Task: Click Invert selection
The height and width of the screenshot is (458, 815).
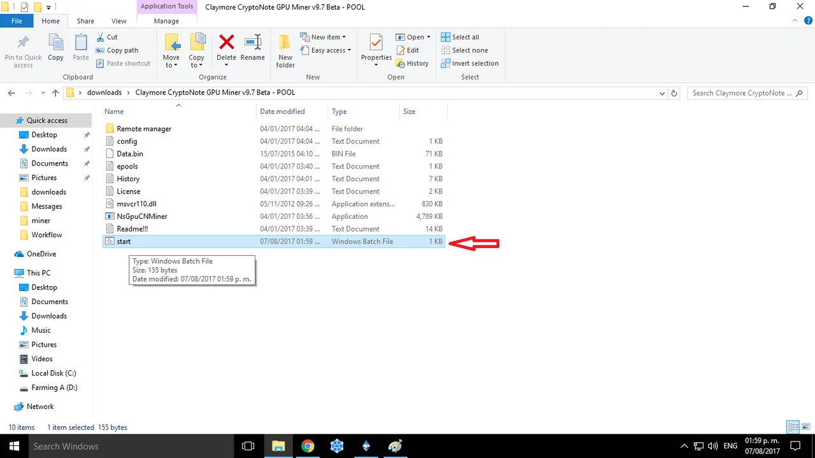Action: click(x=470, y=64)
